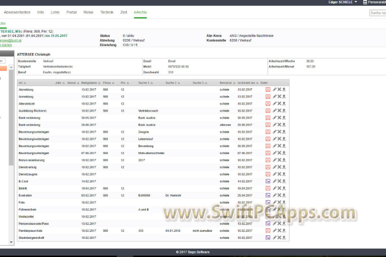Delete the Anmeldung entry with the X icon
The width and height of the screenshot is (386, 257).
(x=279, y=97)
